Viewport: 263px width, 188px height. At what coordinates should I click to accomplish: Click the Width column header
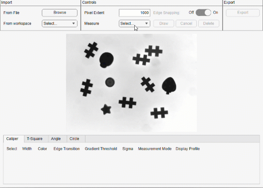27,149
